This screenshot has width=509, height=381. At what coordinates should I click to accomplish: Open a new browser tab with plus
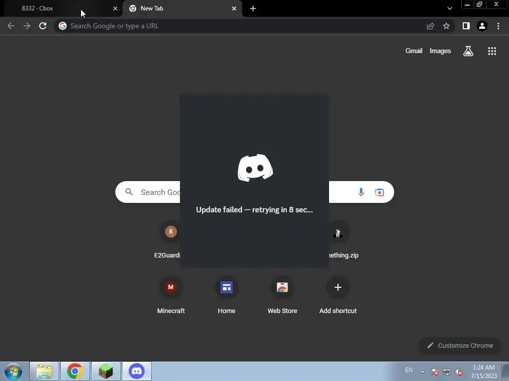253,8
